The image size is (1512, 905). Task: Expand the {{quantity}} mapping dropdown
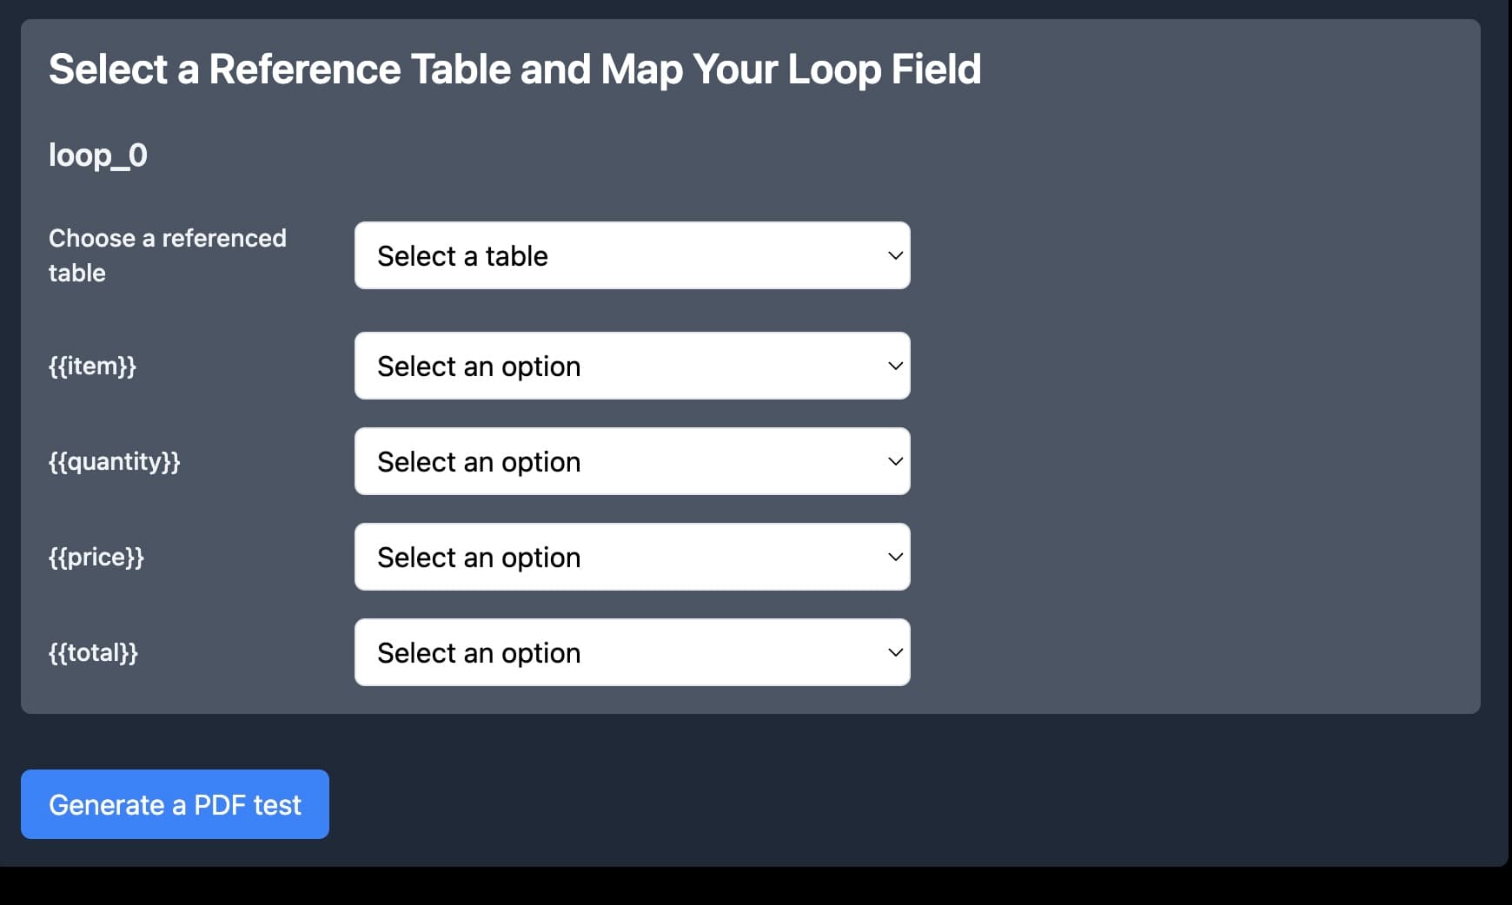coord(632,461)
